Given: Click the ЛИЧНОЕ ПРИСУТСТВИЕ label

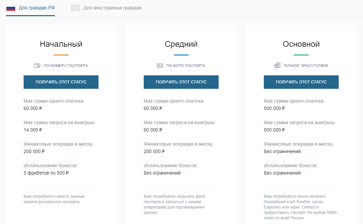Looking at the screenshot, I should 306,66.
